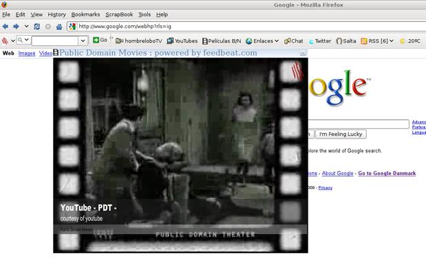Open the Twitter toolbar item
Image resolution: width=426 pixels, height=267 pixels.
click(x=320, y=41)
